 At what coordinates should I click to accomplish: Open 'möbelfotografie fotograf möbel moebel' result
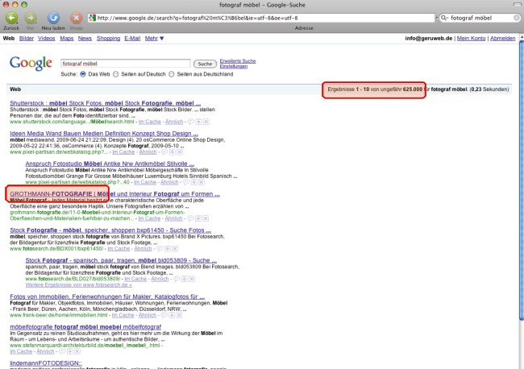click(85, 326)
